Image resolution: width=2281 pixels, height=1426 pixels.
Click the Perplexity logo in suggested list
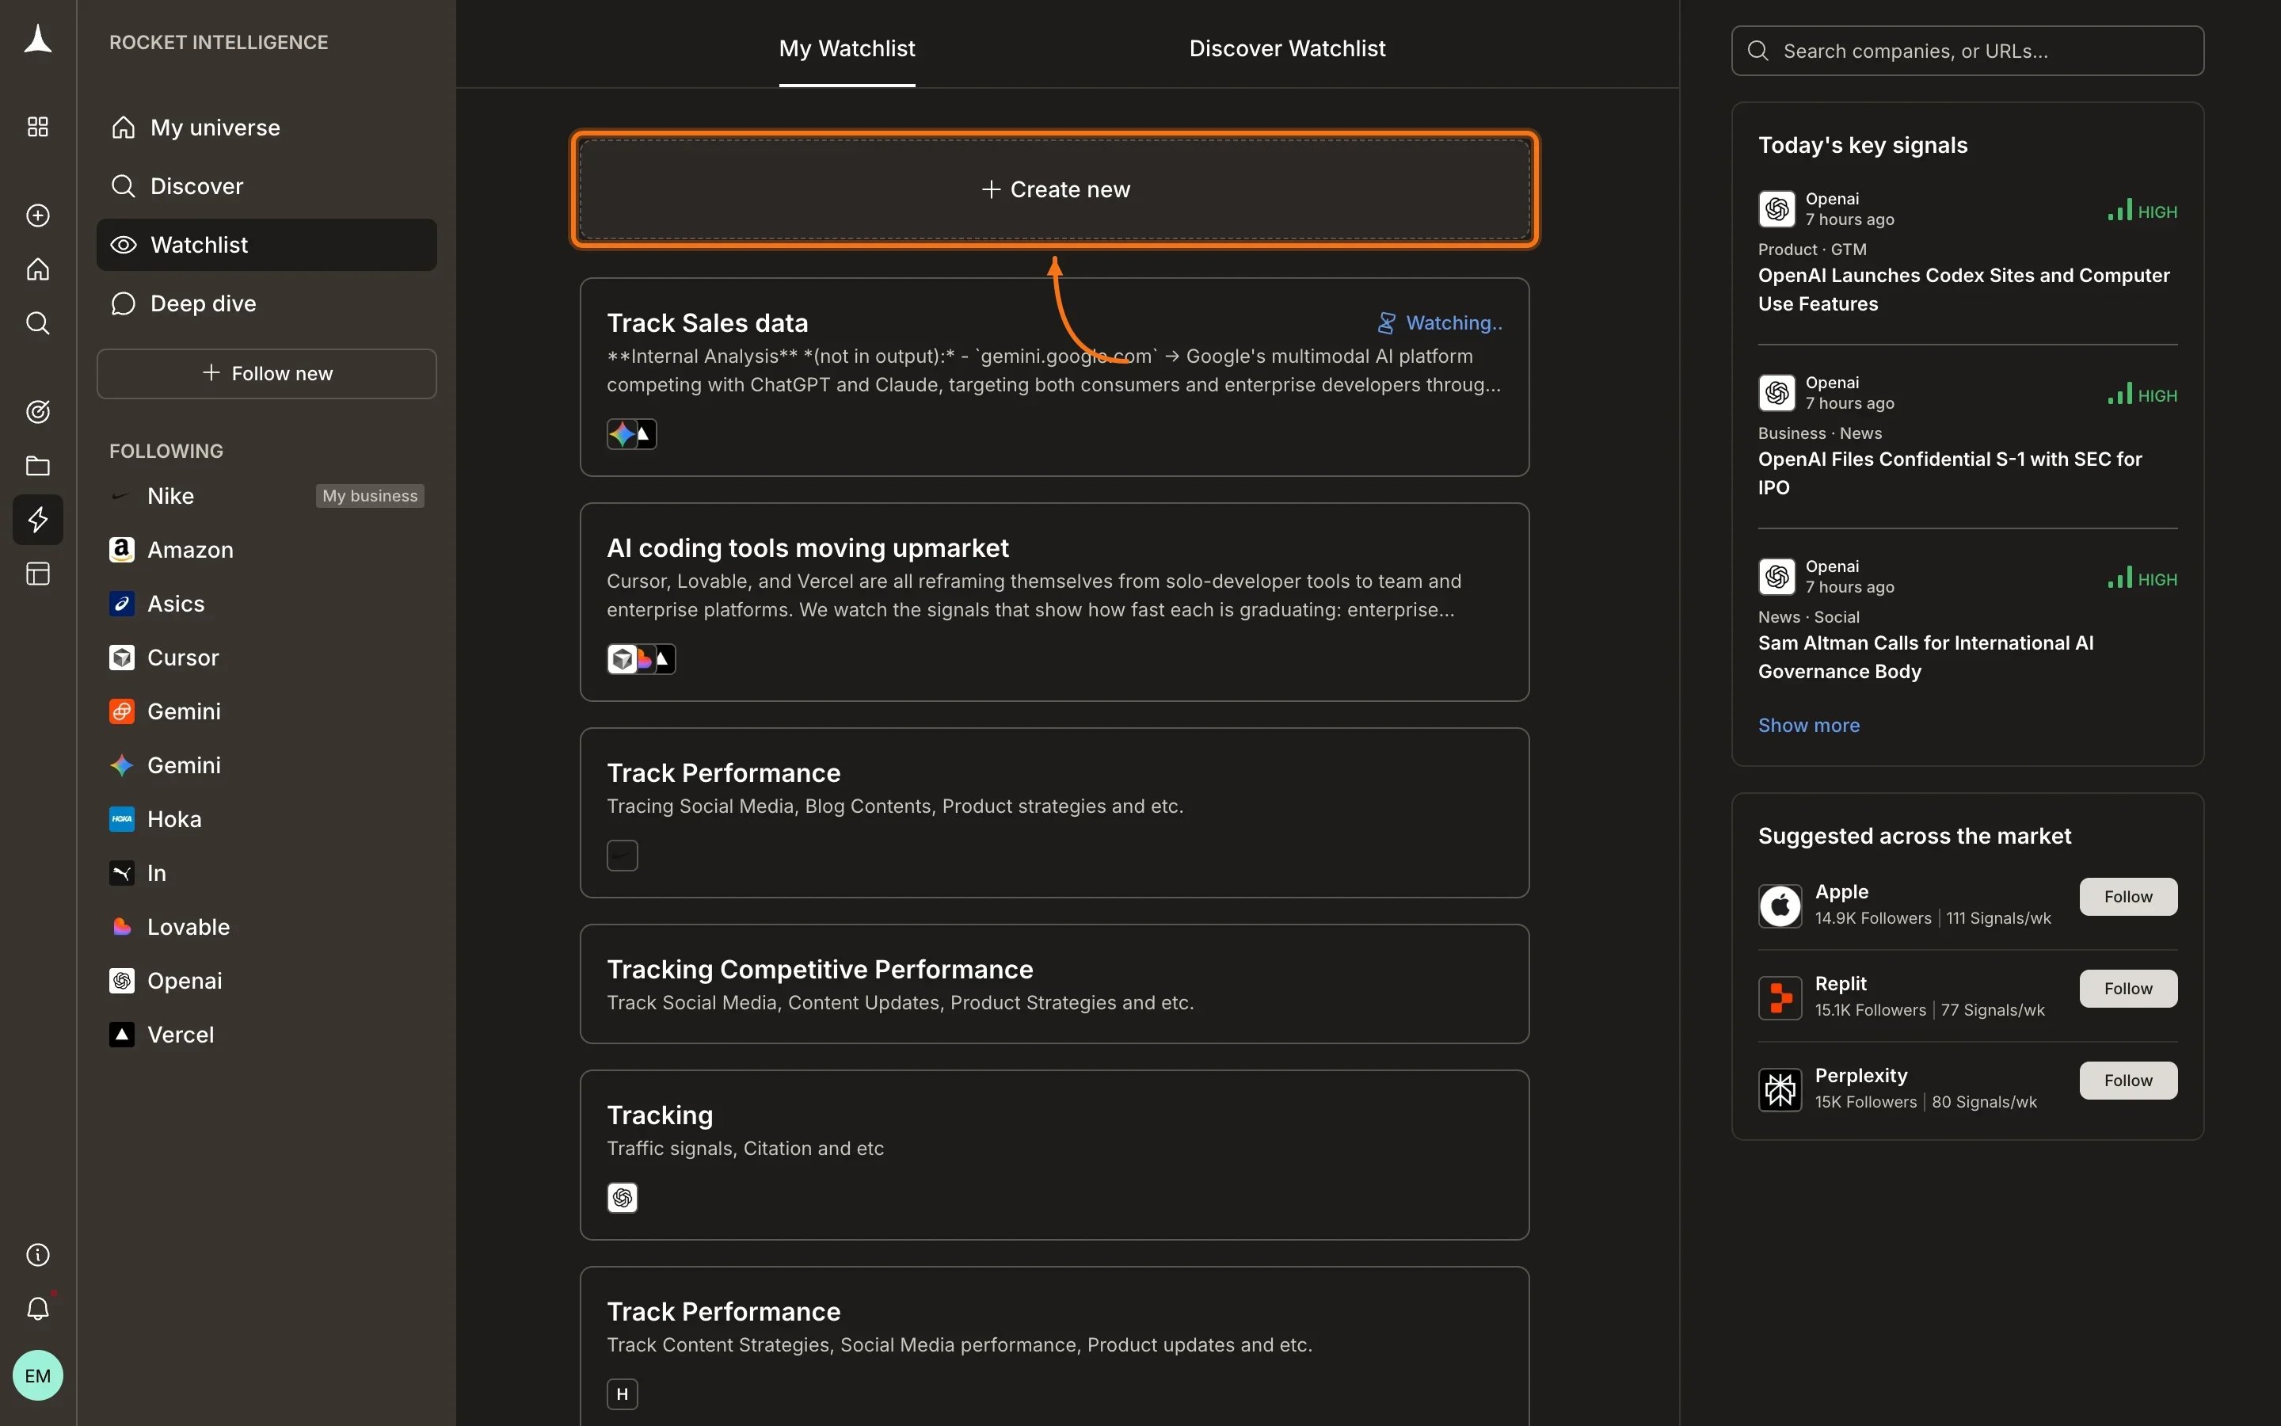point(1780,1090)
